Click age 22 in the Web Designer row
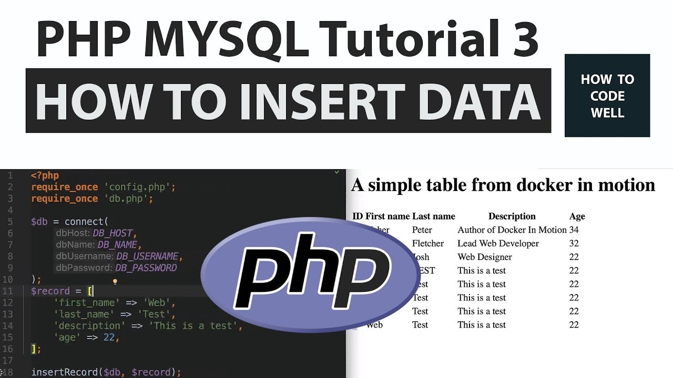Image resolution: width=673 pixels, height=378 pixels. pos(574,257)
